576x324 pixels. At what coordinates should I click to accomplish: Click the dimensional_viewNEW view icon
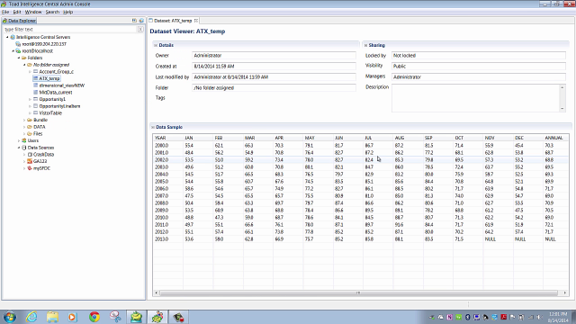(36, 85)
